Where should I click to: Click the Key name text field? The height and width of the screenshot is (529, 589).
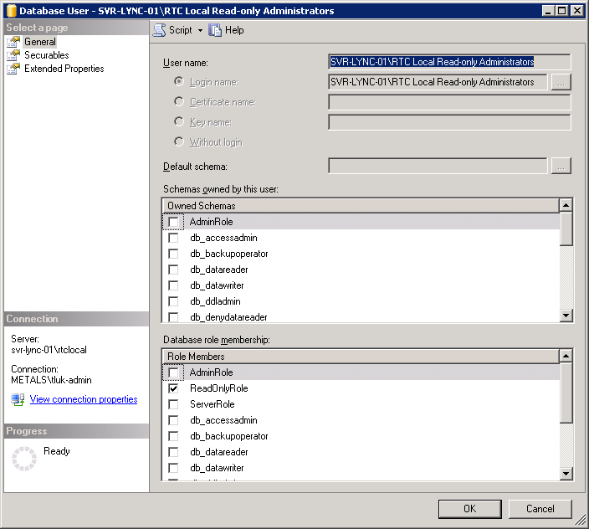[x=449, y=122]
